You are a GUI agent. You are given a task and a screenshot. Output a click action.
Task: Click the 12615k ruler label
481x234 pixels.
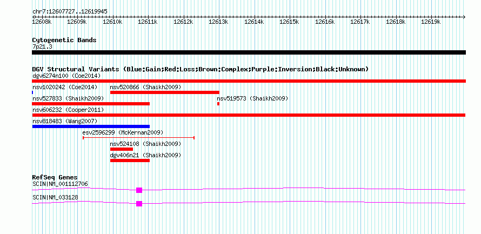(289, 22)
